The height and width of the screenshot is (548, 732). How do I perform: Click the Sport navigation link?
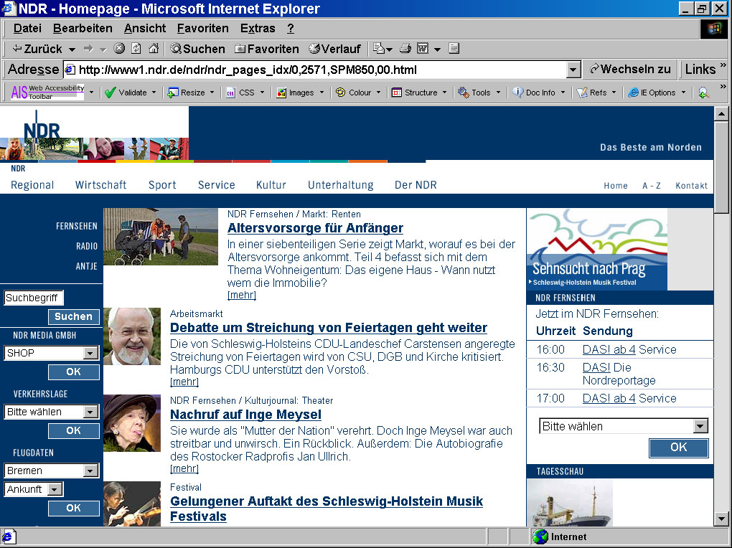pos(162,185)
